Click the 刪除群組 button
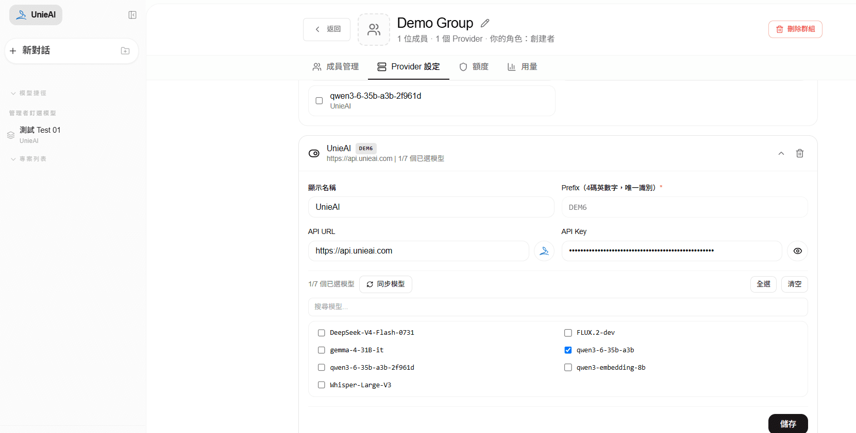Viewport: 856px width, 433px height. click(795, 29)
